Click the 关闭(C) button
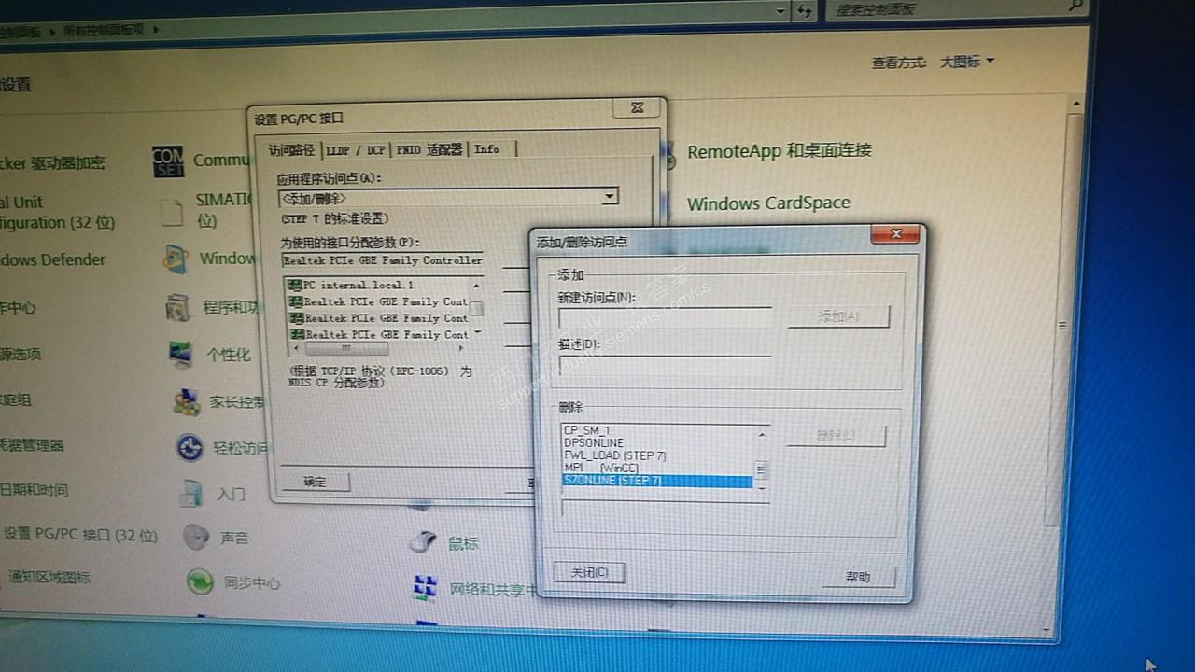Viewport: 1195px width, 672px height. (x=589, y=572)
